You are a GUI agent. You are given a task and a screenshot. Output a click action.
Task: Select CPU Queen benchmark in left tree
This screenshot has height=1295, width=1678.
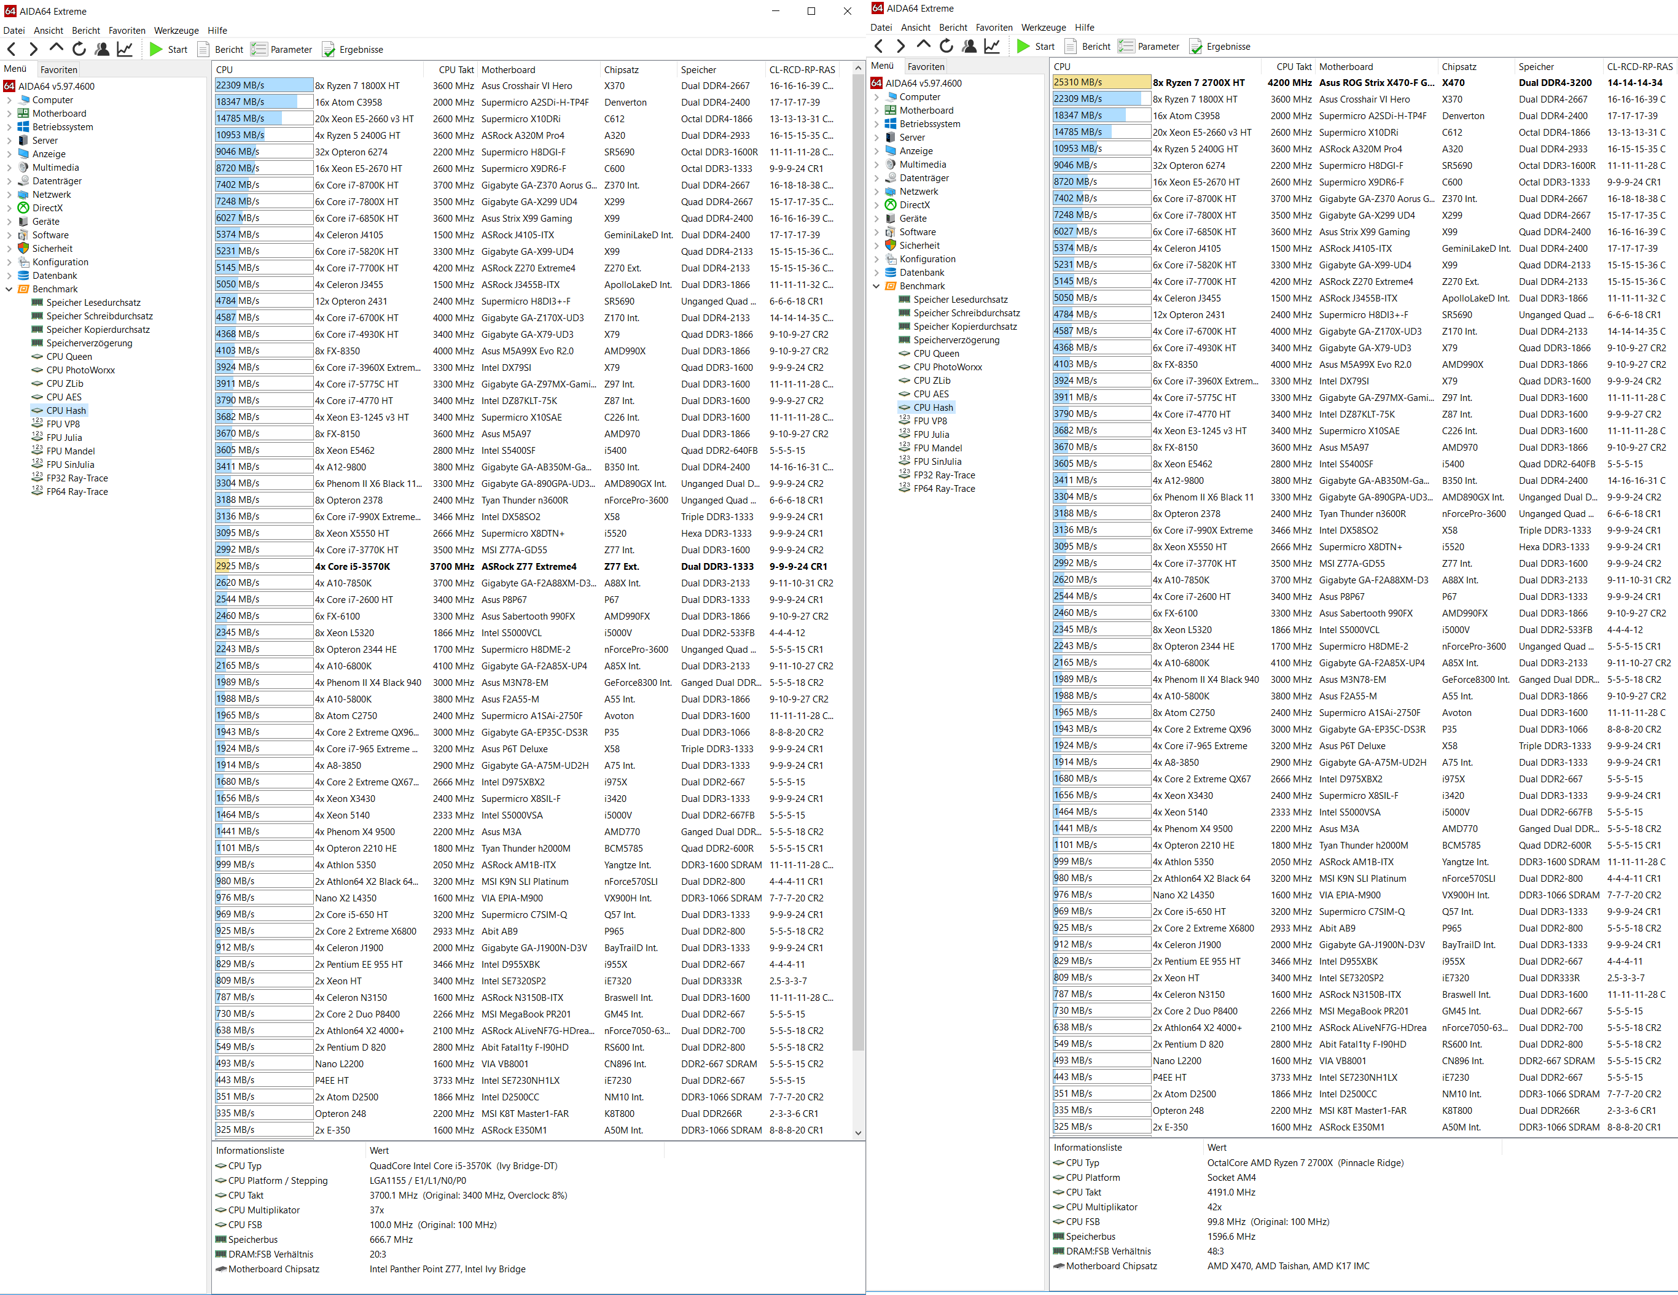(x=68, y=356)
